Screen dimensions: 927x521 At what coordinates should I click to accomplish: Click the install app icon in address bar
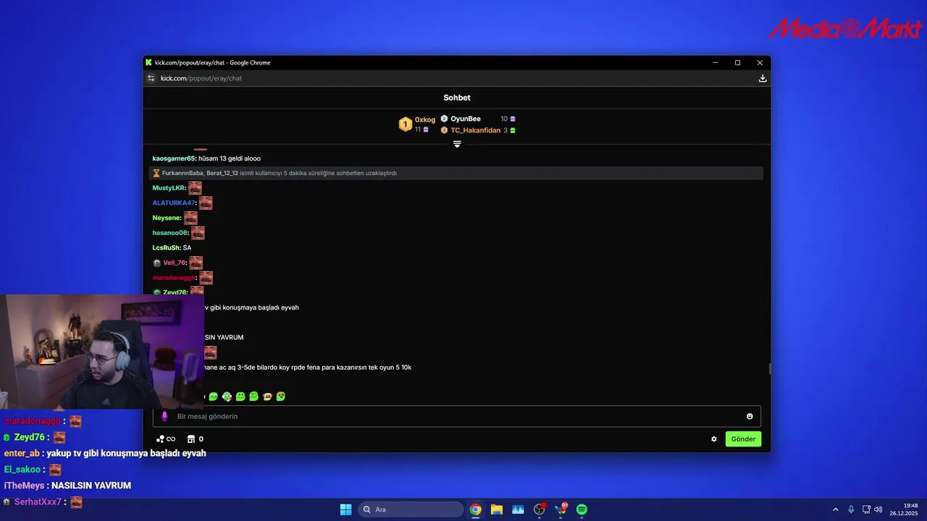(x=763, y=78)
